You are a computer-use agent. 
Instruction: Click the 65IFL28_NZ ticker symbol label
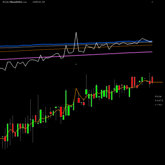pos(39,2)
